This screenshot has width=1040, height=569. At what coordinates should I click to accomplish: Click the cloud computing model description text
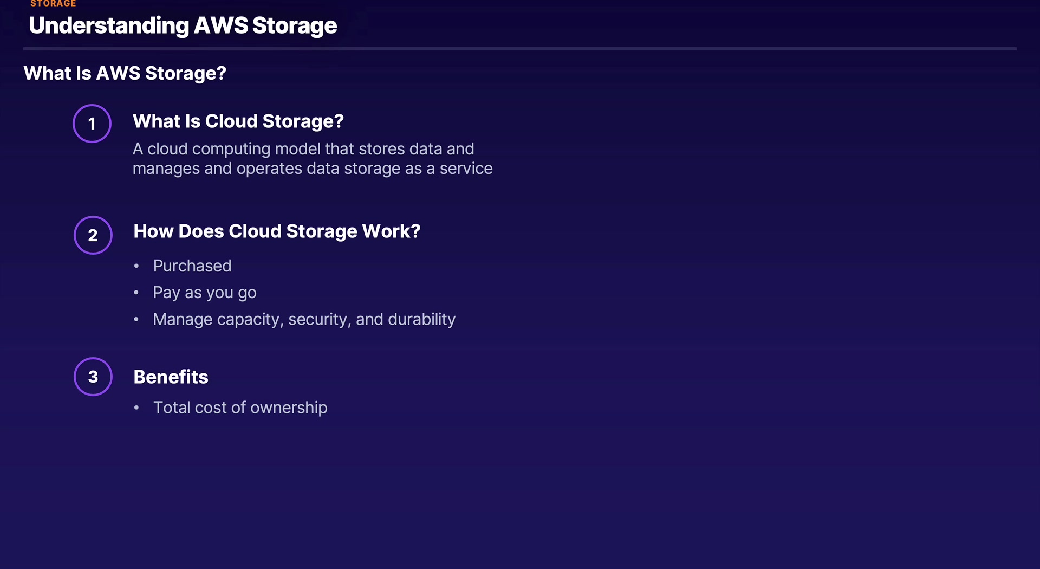tap(303, 149)
